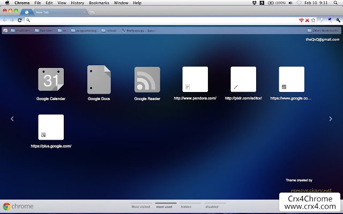Switch to the Most visited section
Viewport: 343px width, 214px height.
click(x=141, y=205)
